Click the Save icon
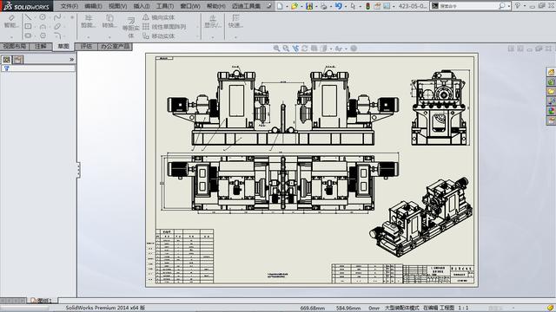The image size is (556, 312). pyautogui.click(x=309, y=6)
